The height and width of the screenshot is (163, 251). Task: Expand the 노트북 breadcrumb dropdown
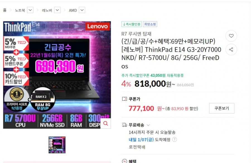tap(30, 10)
